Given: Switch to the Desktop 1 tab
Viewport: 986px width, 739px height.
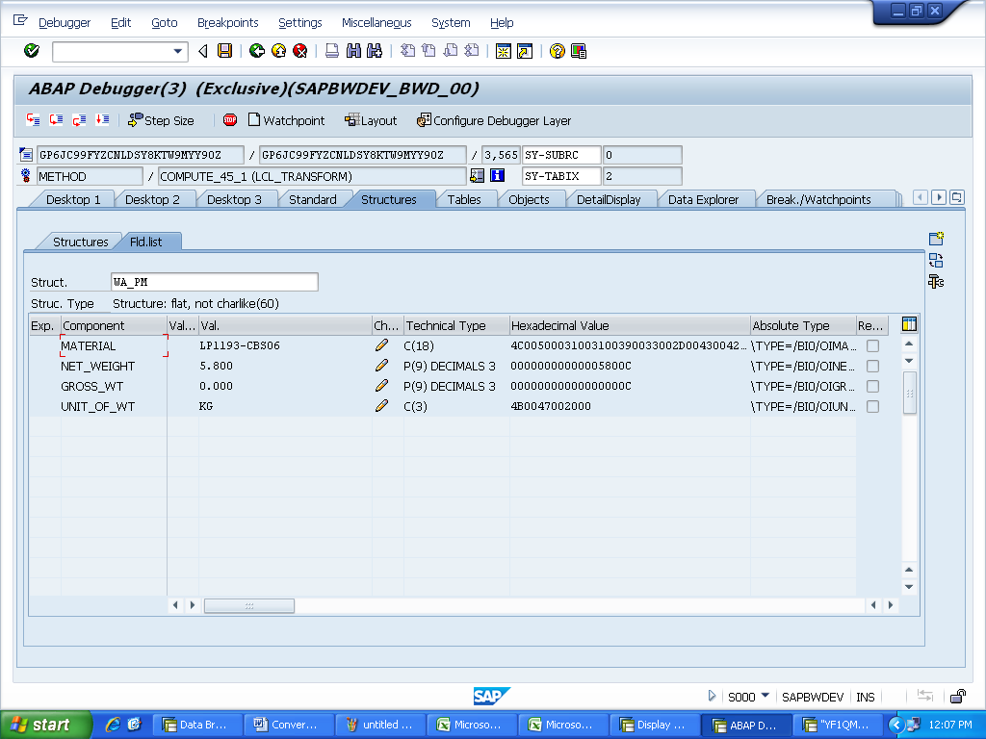Looking at the screenshot, I should [73, 199].
